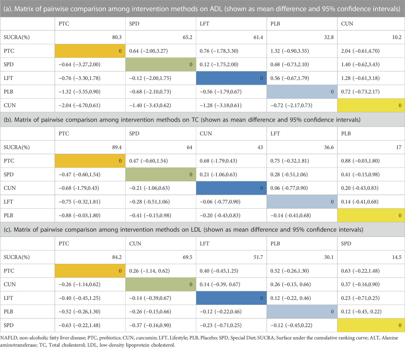The width and height of the screenshot is (405, 348).
Task: Click the '(a). Matrix of pairwise comparison' ADL heading
Action: point(202,9)
